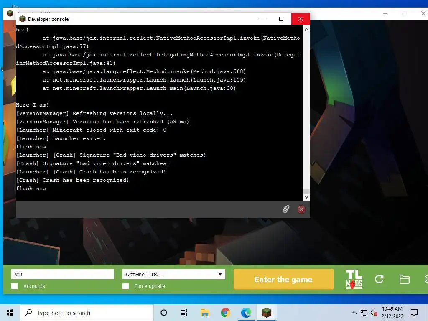Open the game folder icon
428x321 pixels.
pos(404,279)
